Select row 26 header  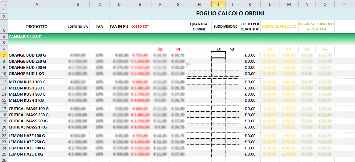click(4, 160)
